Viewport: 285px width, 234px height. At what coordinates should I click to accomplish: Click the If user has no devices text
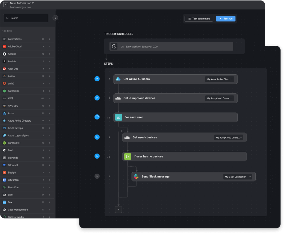point(148,156)
